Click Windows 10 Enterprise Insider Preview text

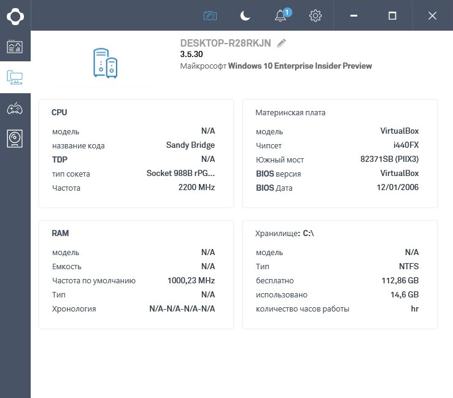coord(300,66)
